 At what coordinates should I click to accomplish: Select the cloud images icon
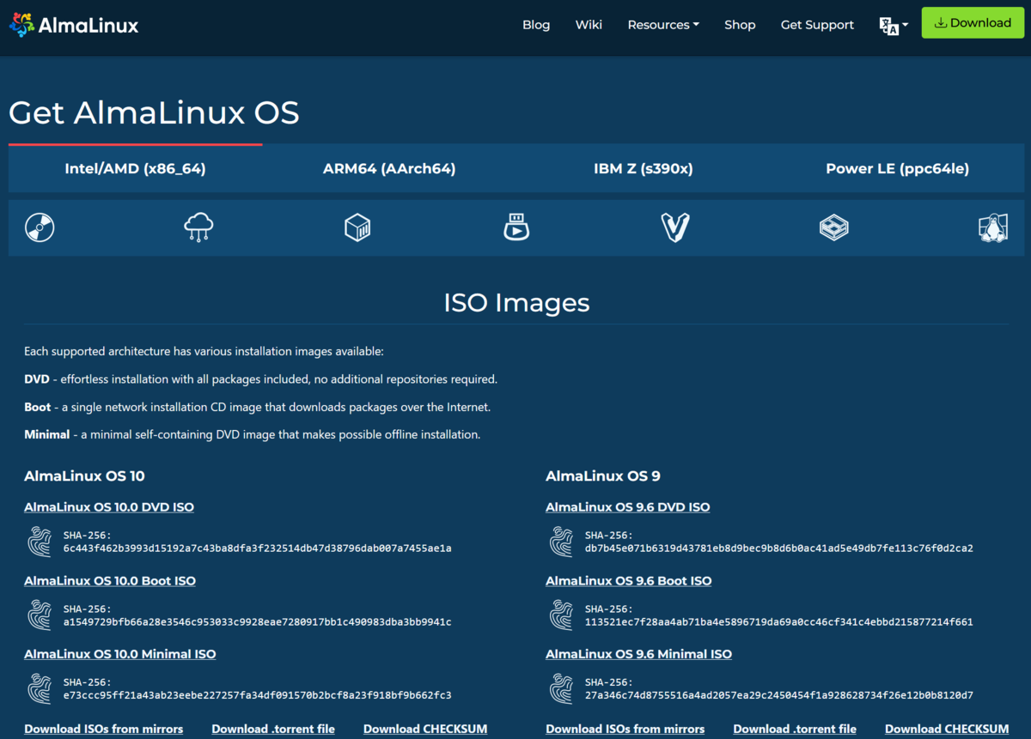point(198,227)
